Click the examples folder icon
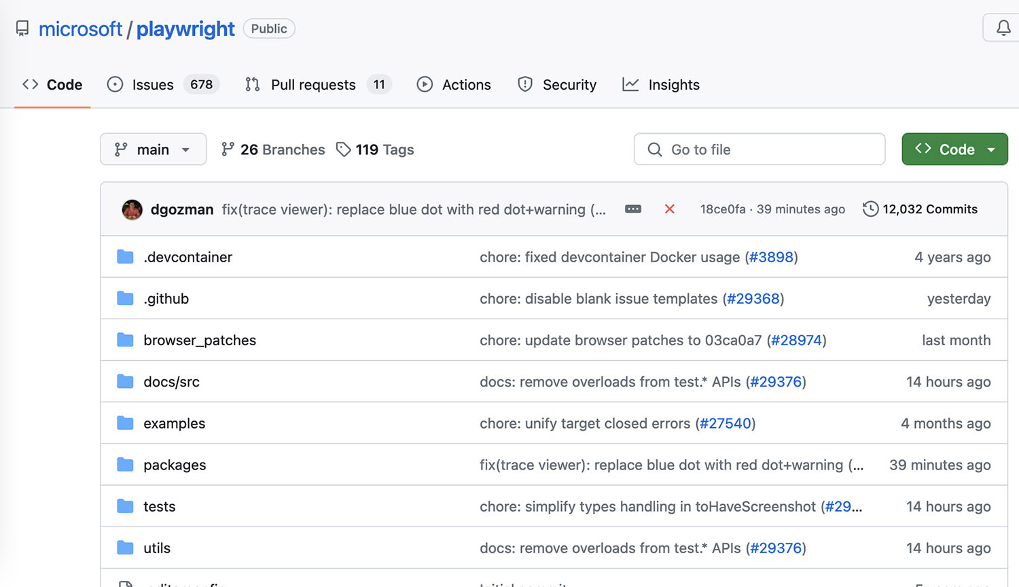Screen dimensions: 1019x587 pos(125,423)
